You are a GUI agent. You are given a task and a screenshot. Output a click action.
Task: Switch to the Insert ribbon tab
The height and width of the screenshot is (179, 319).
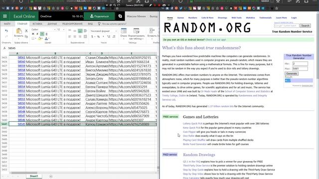(37, 24)
